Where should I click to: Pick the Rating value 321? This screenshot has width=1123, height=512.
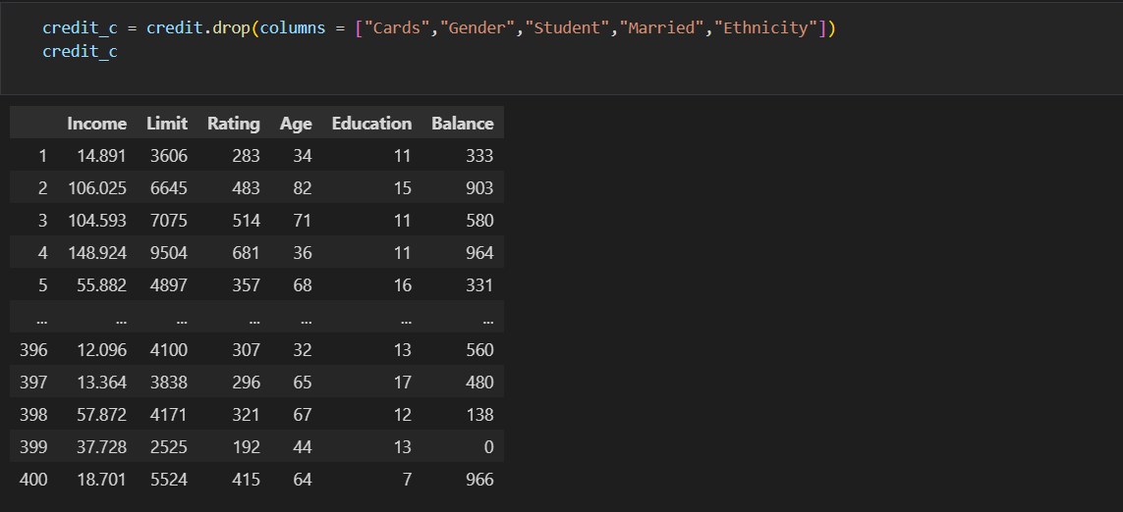tap(247, 414)
